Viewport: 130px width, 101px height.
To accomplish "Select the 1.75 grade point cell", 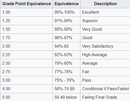I will pyautogui.click(x=26, y=38).
